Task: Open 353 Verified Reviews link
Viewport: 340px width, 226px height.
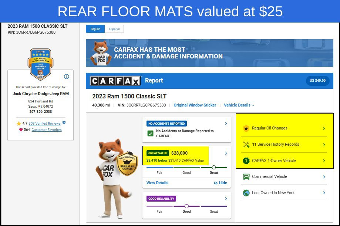Action: 44,124
